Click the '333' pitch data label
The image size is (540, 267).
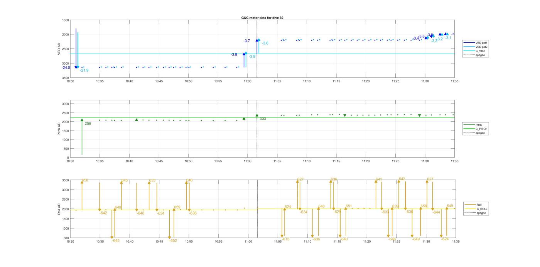[x=263, y=119]
